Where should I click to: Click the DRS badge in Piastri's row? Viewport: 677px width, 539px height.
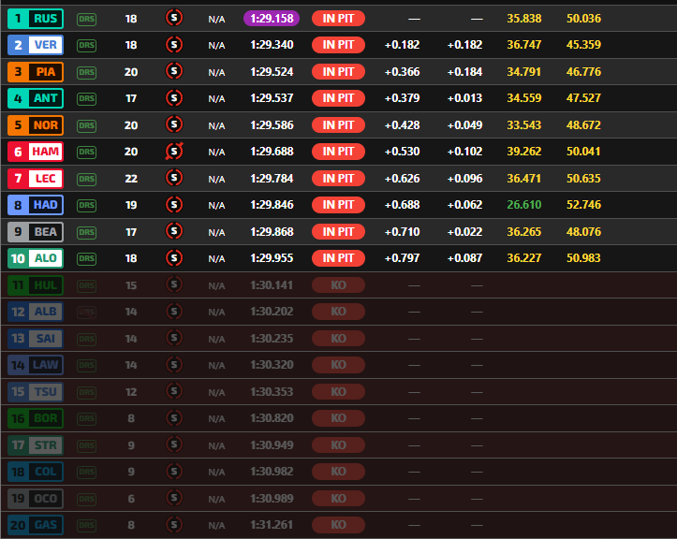tap(87, 72)
